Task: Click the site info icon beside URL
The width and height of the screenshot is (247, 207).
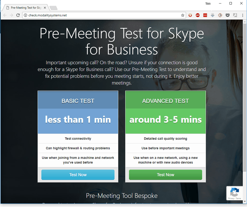Action: (x=25, y=15)
